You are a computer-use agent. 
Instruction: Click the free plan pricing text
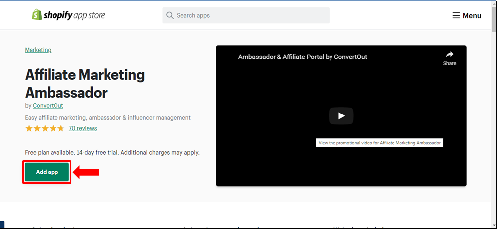[112, 153]
